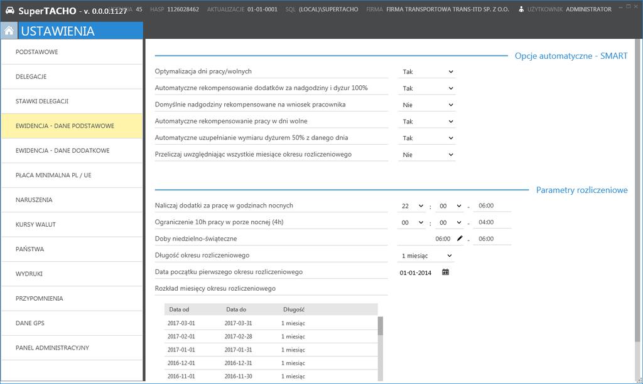Image resolution: width=643 pixels, height=384 pixels.
Task: Select table row 2017-02-01
Action: [271, 336]
